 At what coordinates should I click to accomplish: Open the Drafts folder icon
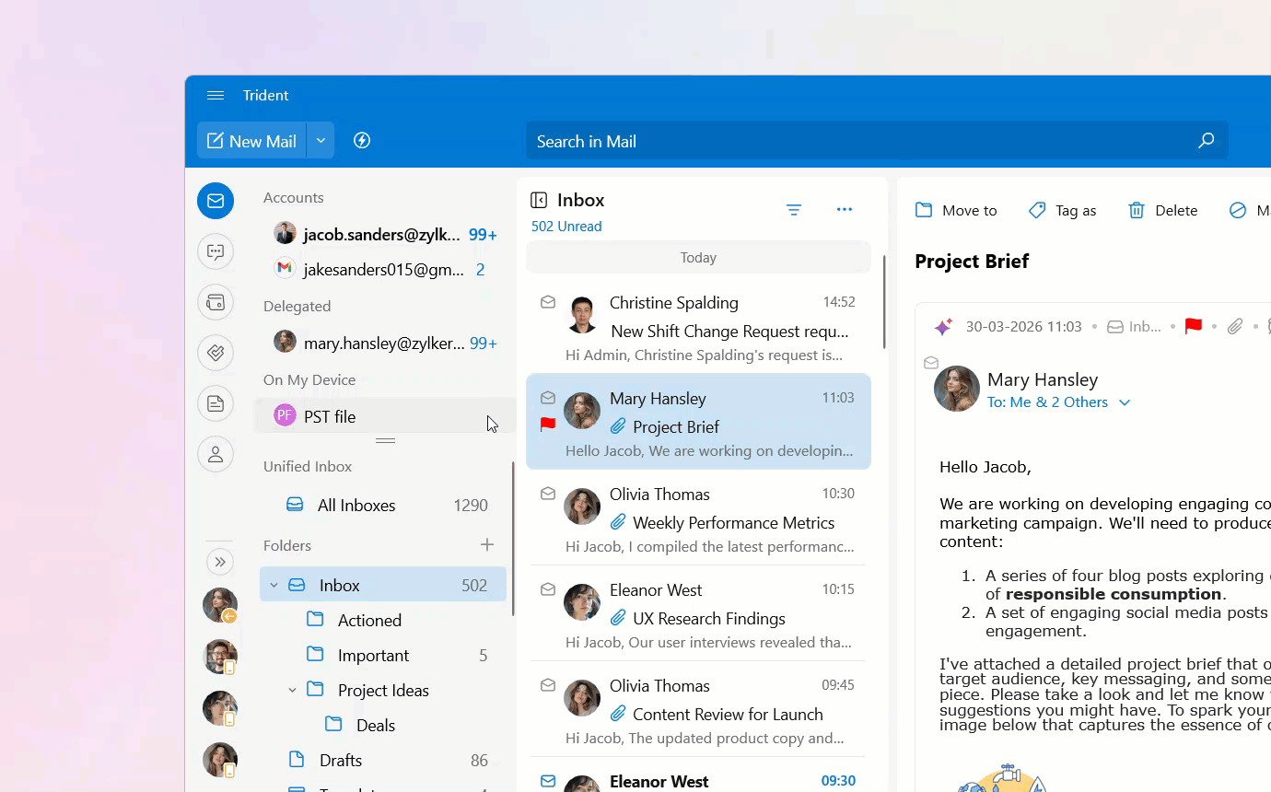[297, 760]
